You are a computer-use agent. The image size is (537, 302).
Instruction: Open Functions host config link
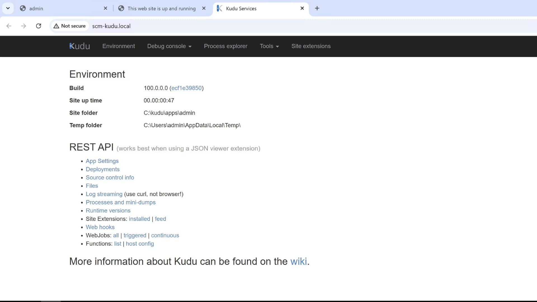pos(140,244)
